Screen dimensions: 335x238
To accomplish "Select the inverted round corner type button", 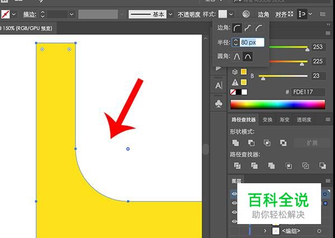I will coord(247,28).
